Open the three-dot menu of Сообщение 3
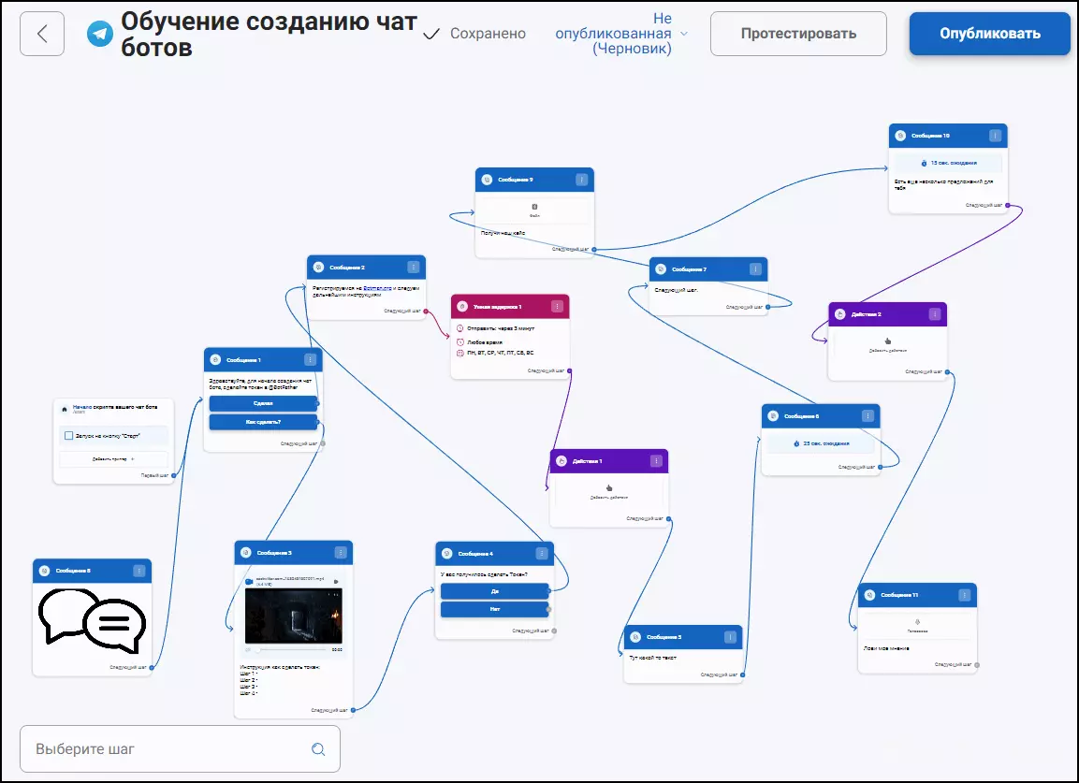This screenshot has height=783, width=1079. point(341,553)
